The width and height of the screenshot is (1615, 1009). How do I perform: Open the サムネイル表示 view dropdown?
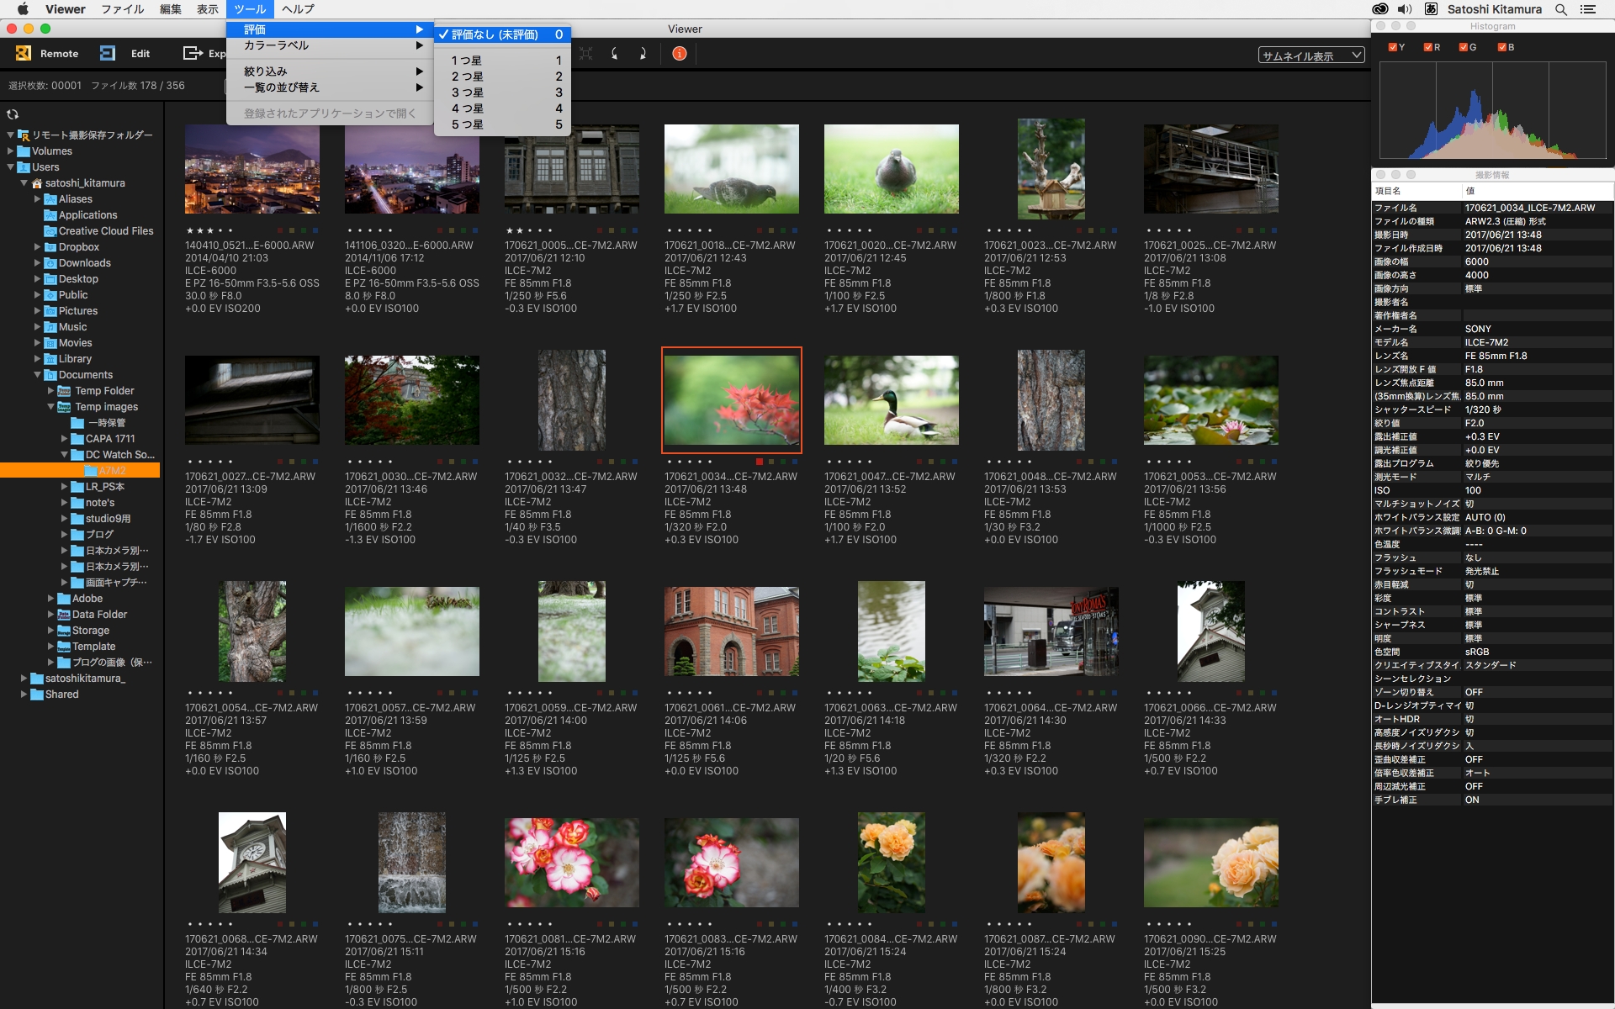pos(1311,56)
